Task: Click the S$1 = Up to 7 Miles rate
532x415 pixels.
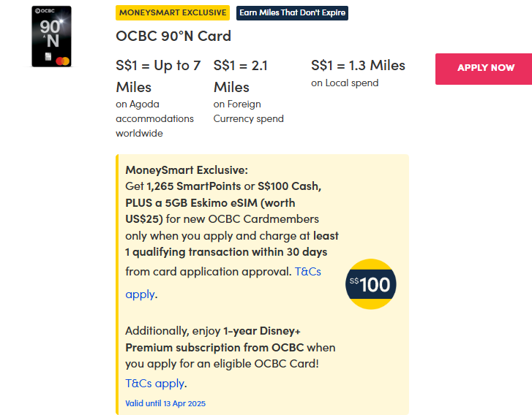Action: click(158, 76)
